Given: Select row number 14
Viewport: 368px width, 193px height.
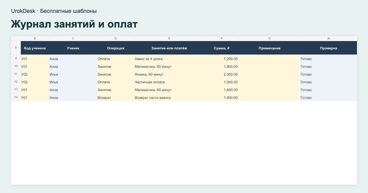Looking at the screenshot, I should [16, 97].
